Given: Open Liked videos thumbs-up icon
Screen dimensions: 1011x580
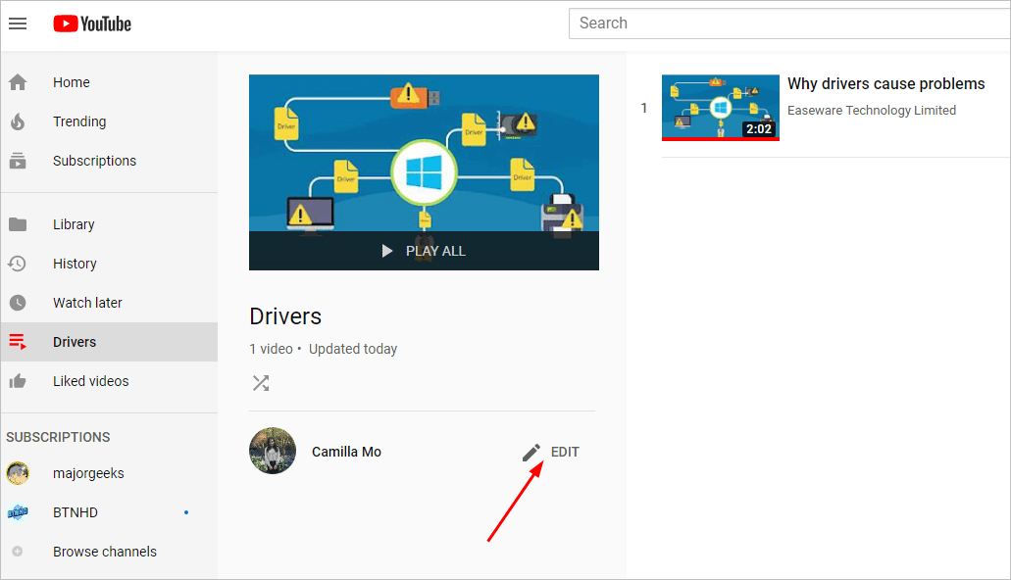Looking at the screenshot, I should [18, 381].
